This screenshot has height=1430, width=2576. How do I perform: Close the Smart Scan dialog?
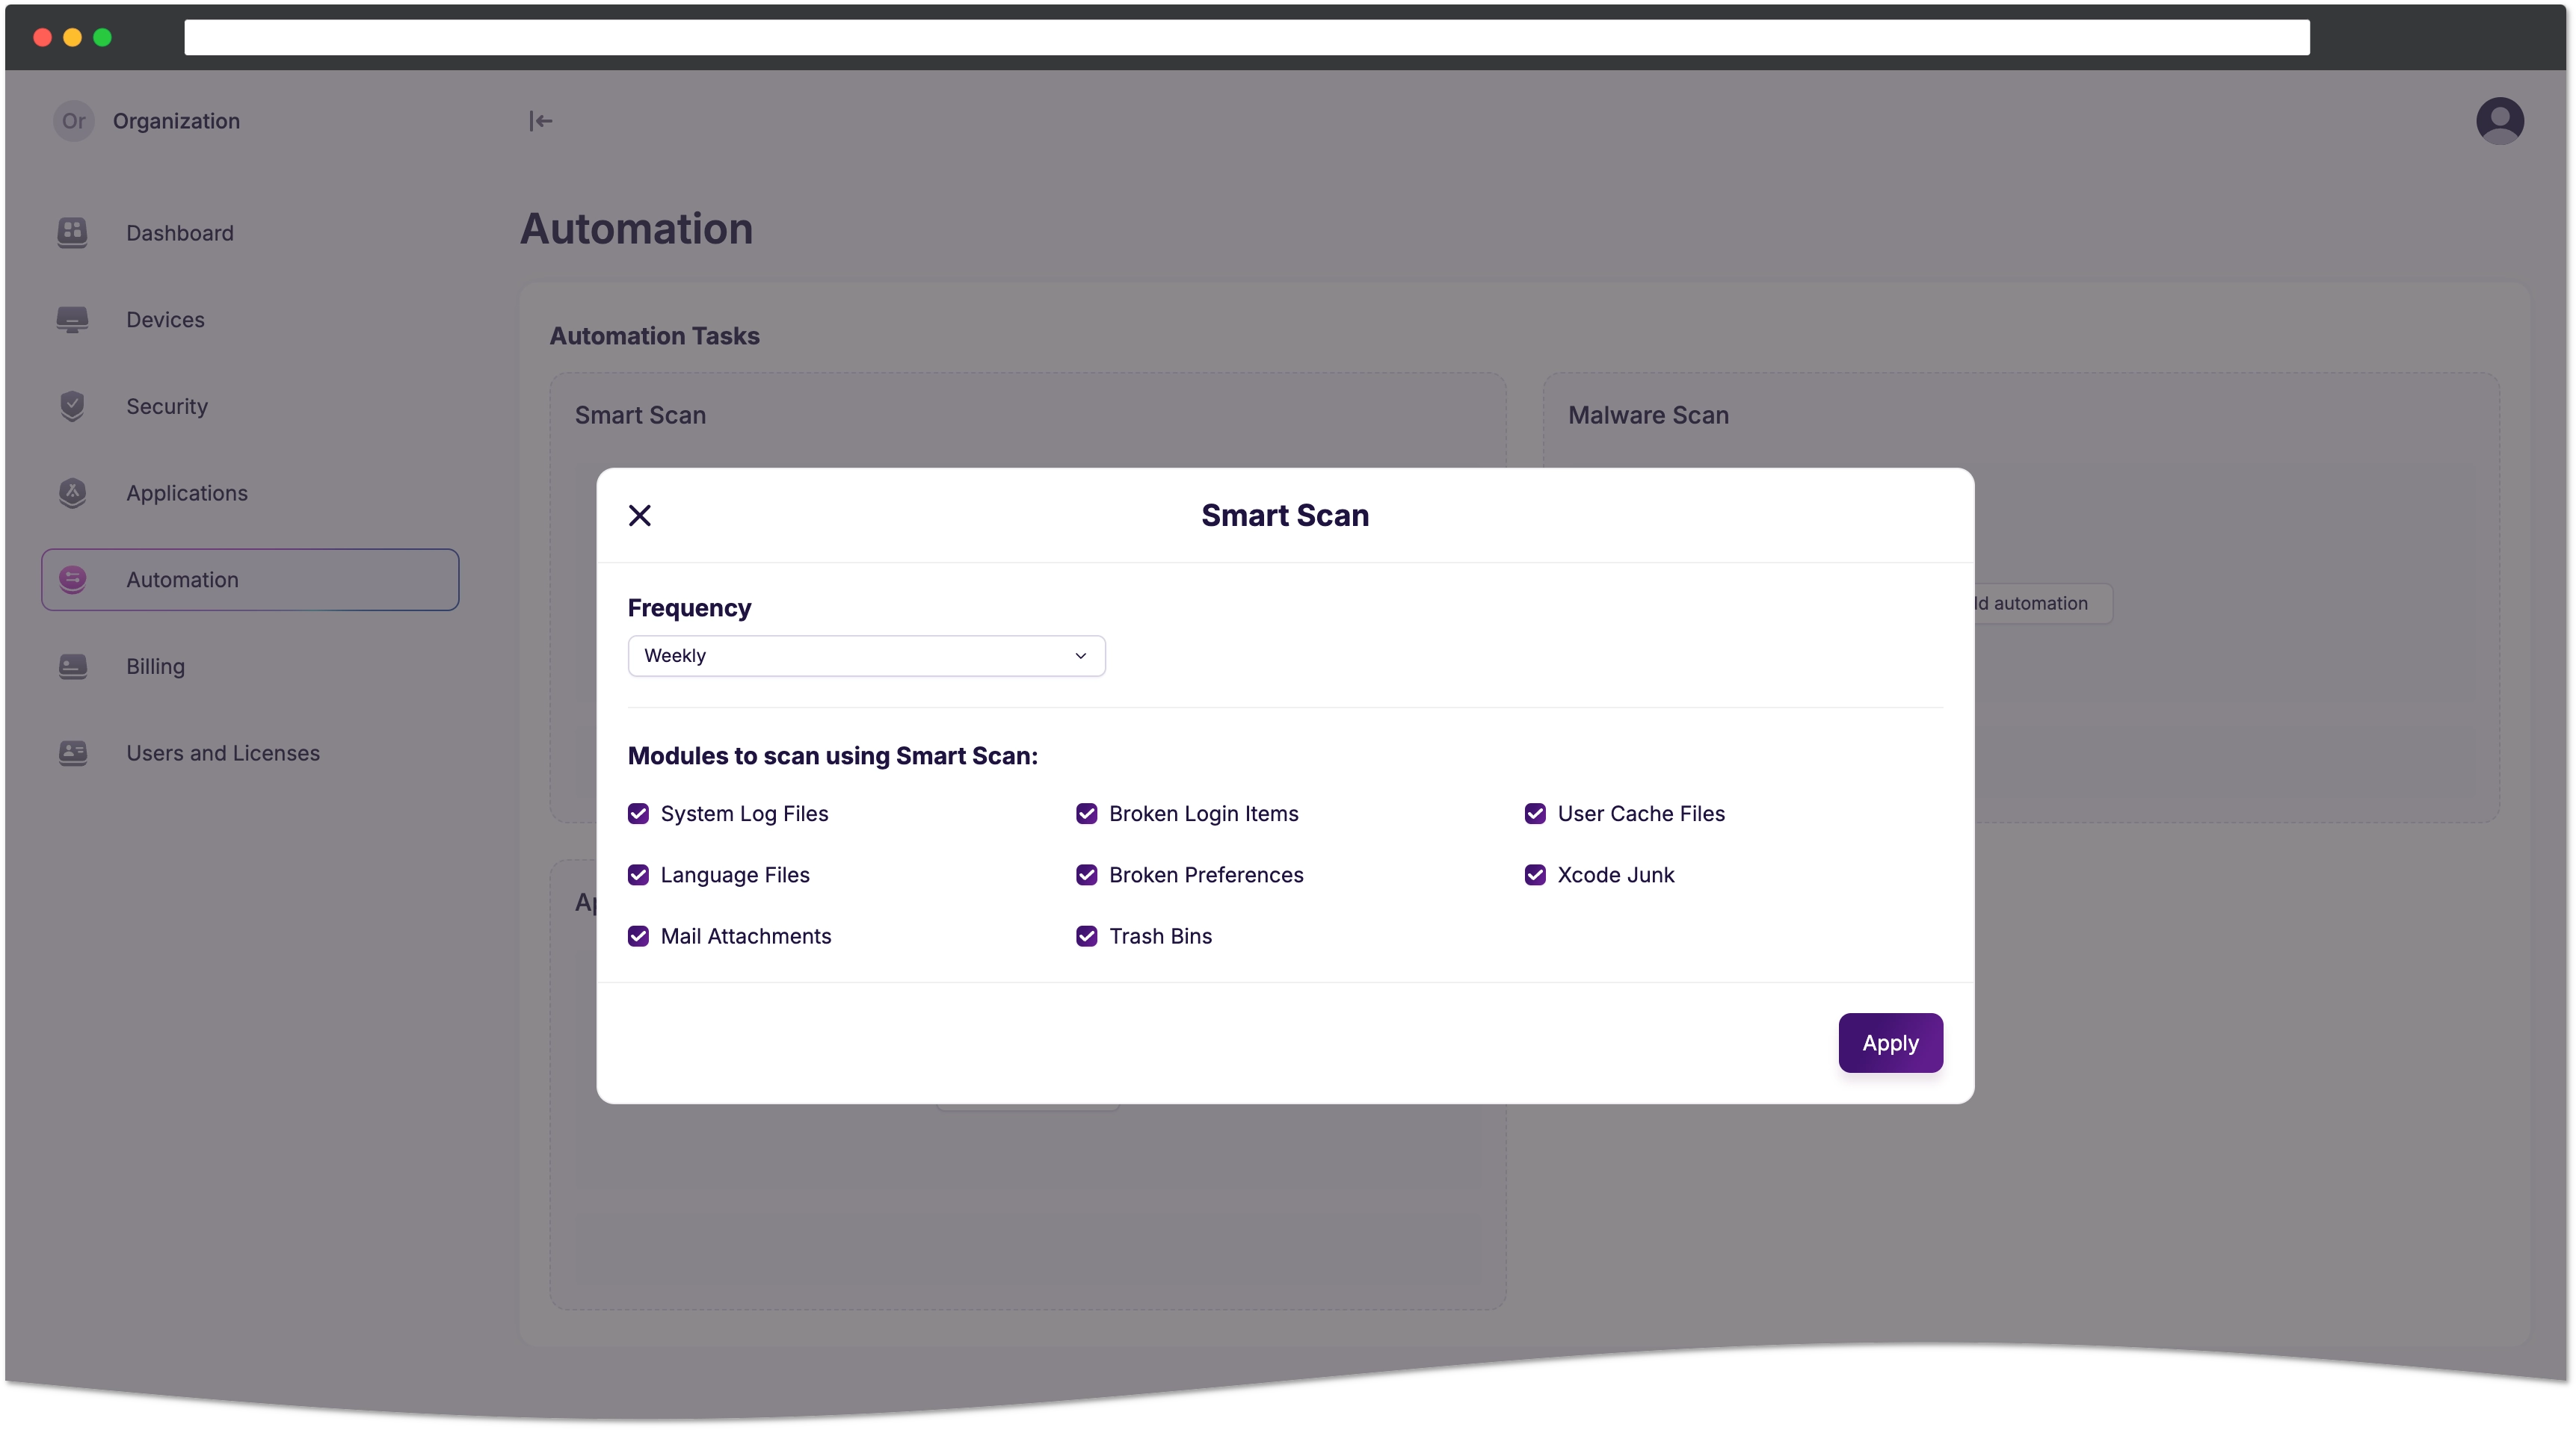pyautogui.click(x=640, y=514)
